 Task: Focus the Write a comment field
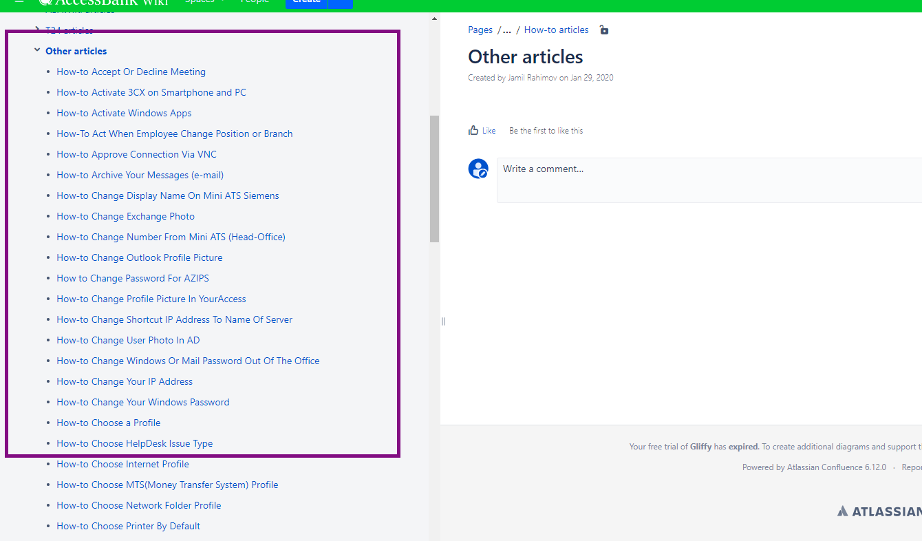[x=709, y=180]
